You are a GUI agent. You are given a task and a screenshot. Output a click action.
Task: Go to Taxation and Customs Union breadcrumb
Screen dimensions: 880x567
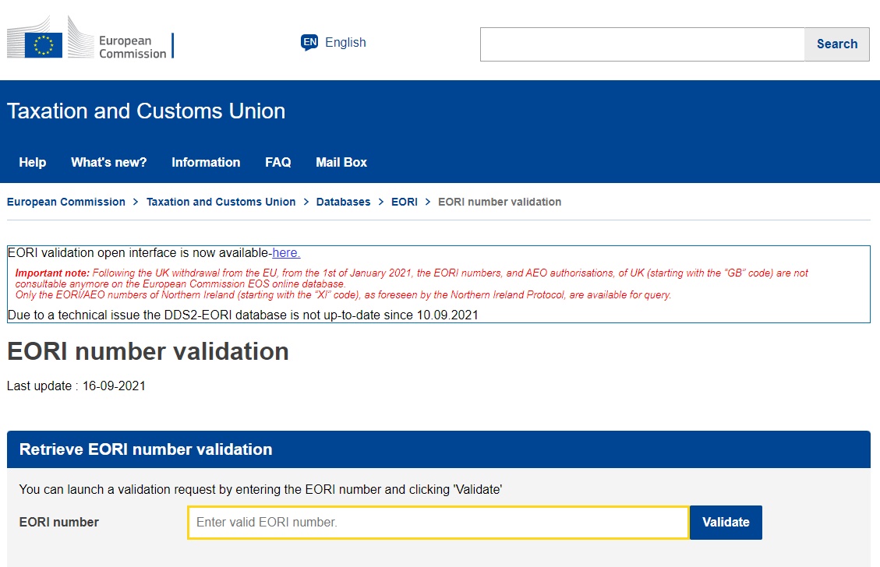coord(221,202)
